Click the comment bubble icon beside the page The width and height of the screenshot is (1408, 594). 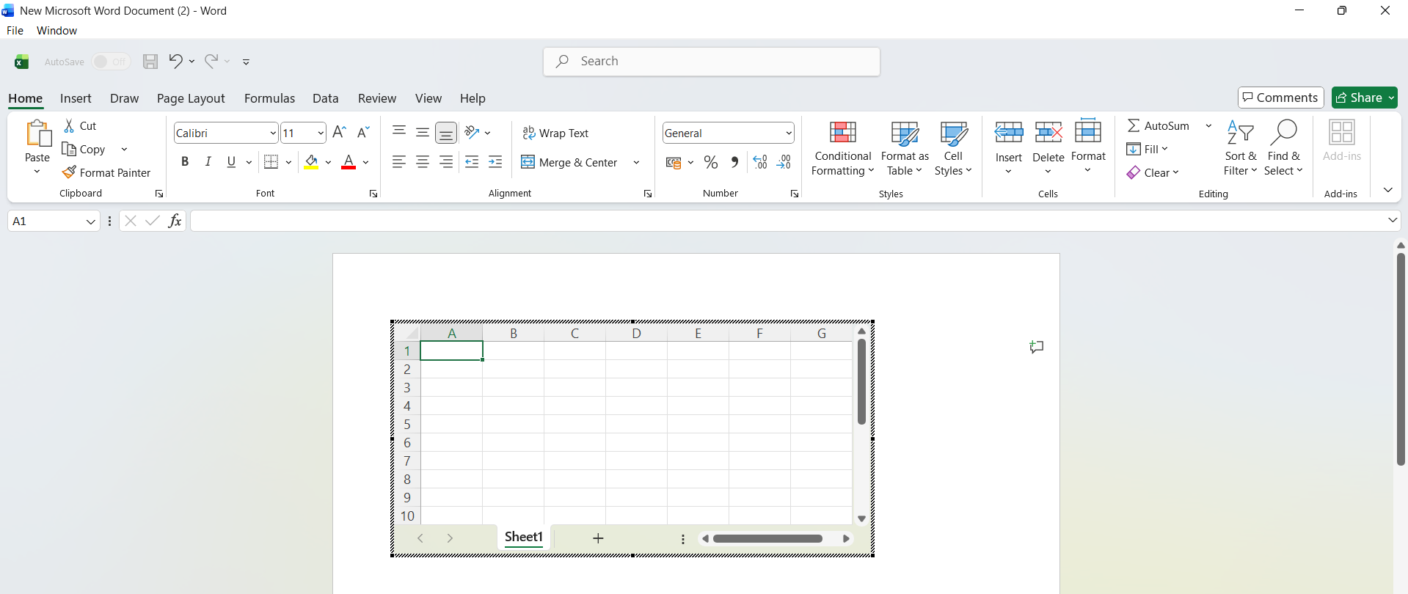(1036, 347)
